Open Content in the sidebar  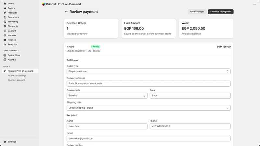click(x=12, y=31)
